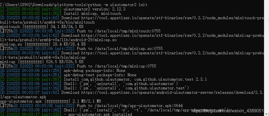The image size is (269, 116).
Task: Click the "Install minicap, minitouch" log line
Action: point(92,13)
